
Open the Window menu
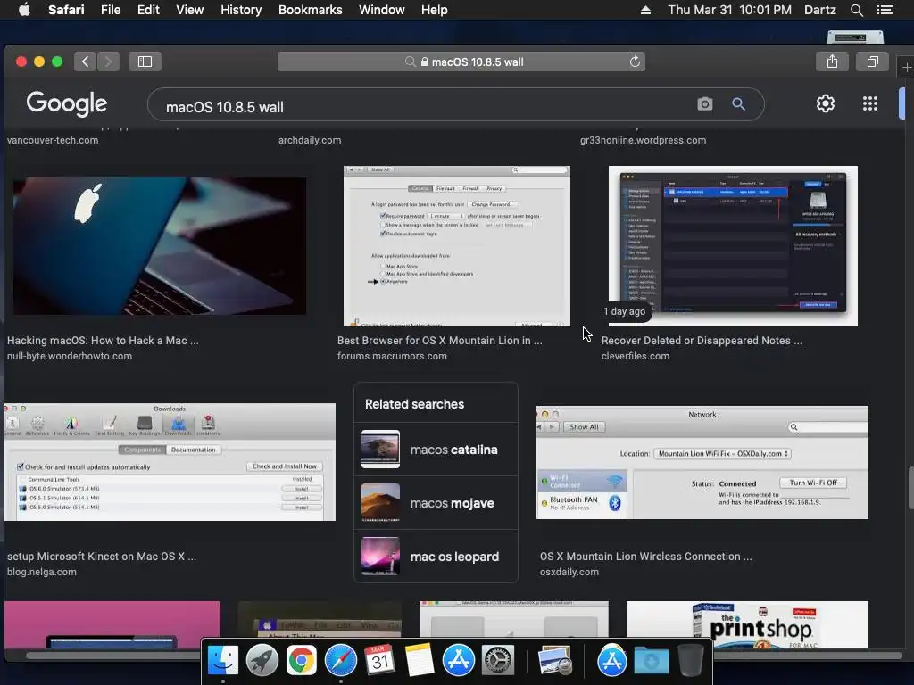(x=381, y=10)
